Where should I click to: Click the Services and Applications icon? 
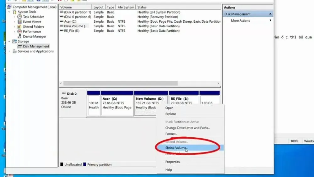pyautogui.click(x=14, y=51)
